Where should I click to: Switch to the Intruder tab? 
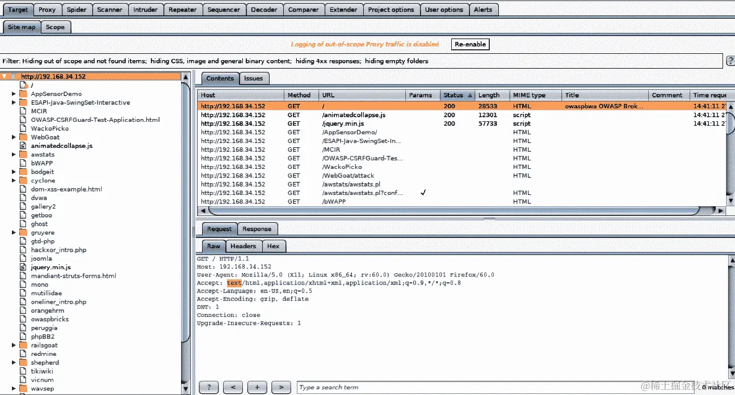[x=145, y=10]
